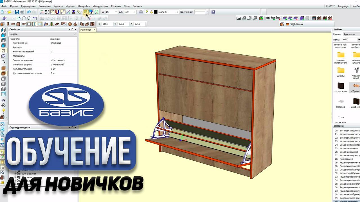Toggle the light bulb layer visibility
The image size is (360, 202).
pyautogui.click(x=147, y=12)
